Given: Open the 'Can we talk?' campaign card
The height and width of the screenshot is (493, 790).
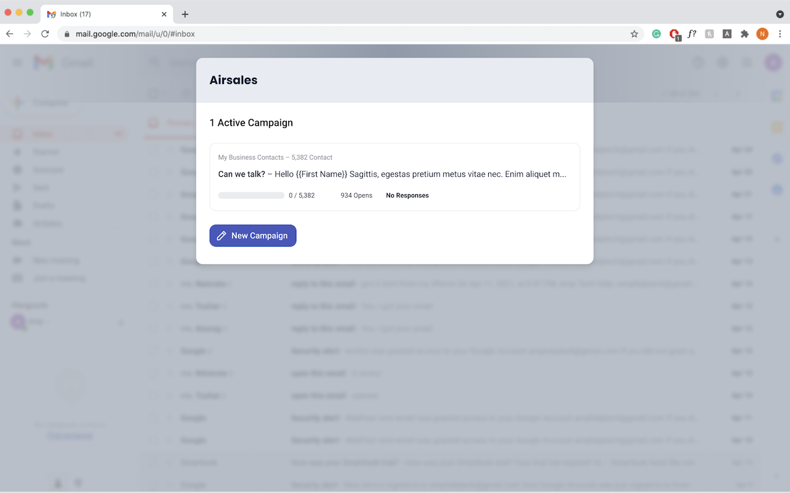Looking at the screenshot, I should 394,177.
